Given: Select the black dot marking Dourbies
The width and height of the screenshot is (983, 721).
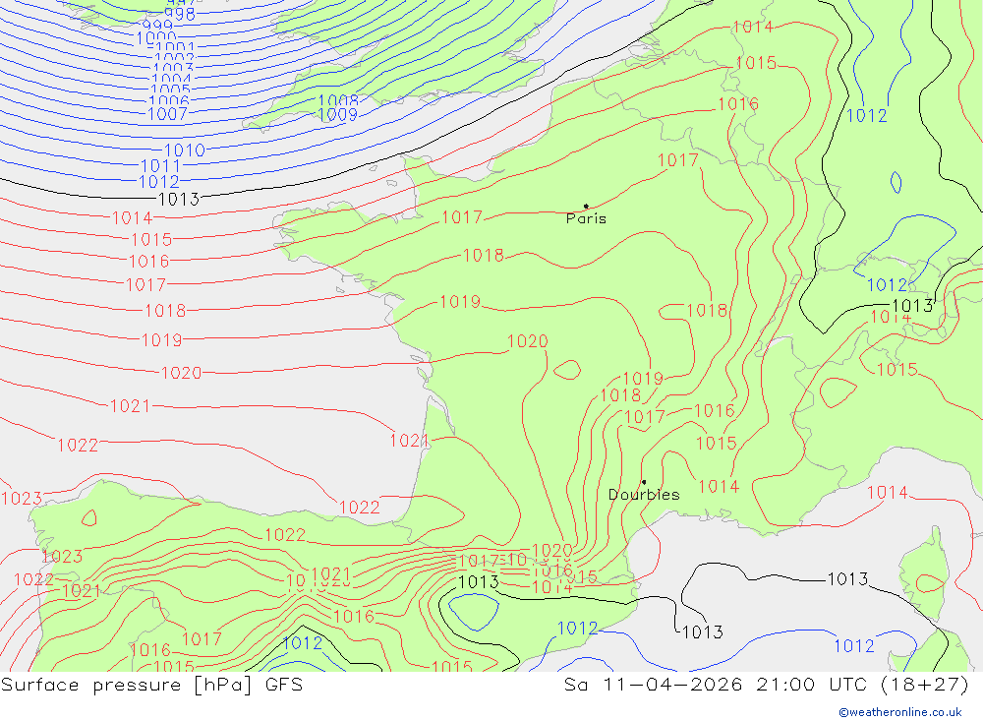Looking at the screenshot, I should tap(644, 482).
